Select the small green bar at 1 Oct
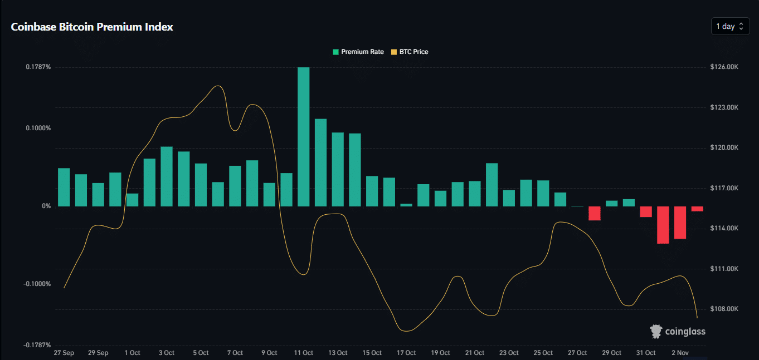Screen dimensions: 759x360 pos(132,200)
